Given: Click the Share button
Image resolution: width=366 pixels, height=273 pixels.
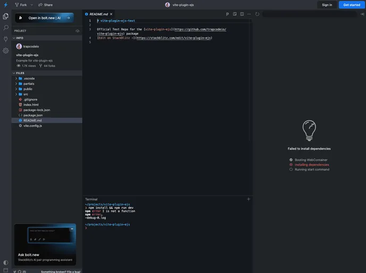Looking at the screenshot, I should point(46,5).
